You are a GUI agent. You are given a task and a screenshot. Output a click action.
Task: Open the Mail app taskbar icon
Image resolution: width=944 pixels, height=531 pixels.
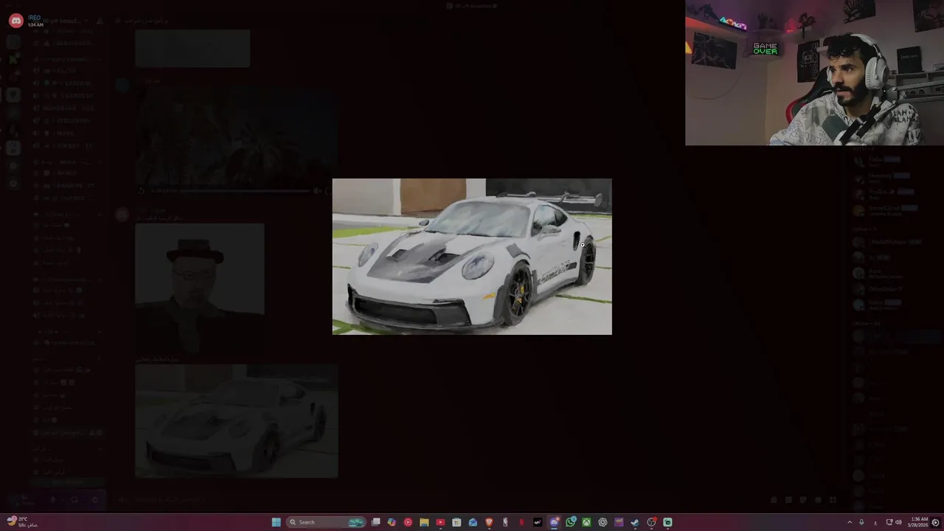coord(473,522)
